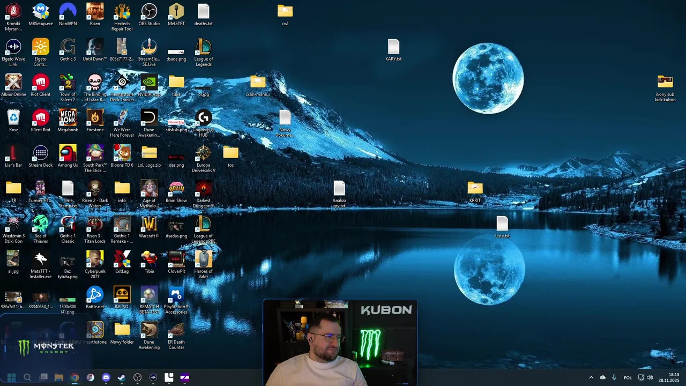The width and height of the screenshot is (686, 386).
Task: Click the POL language indicator
Action: (x=628, y=377)
